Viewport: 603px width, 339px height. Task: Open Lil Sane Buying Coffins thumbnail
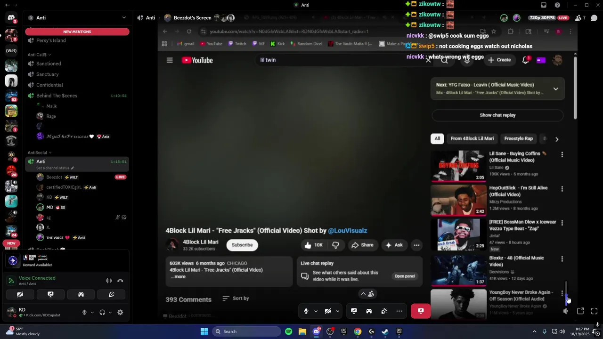(458, 166)
